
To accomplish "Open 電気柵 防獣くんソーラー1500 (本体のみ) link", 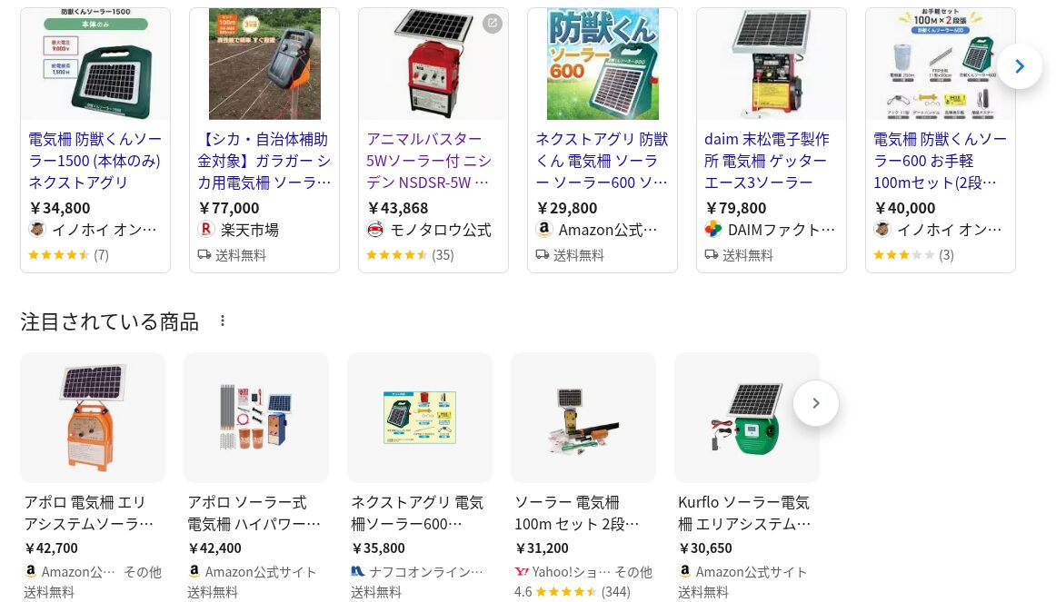I will point(95,161).
